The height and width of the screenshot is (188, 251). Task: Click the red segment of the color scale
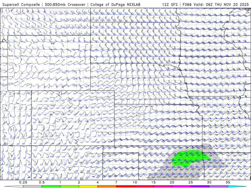[x=125, y=186]
